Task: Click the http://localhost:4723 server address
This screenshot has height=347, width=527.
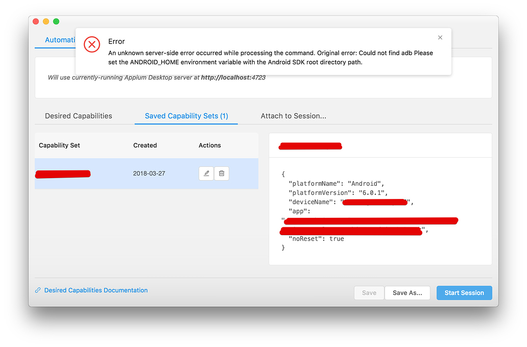Action: tap(232, 77)
